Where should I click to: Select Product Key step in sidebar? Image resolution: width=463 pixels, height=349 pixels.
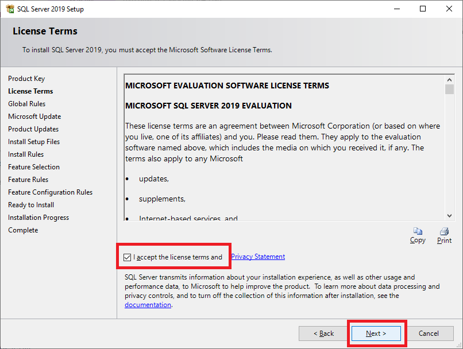(x=26, y=79)
